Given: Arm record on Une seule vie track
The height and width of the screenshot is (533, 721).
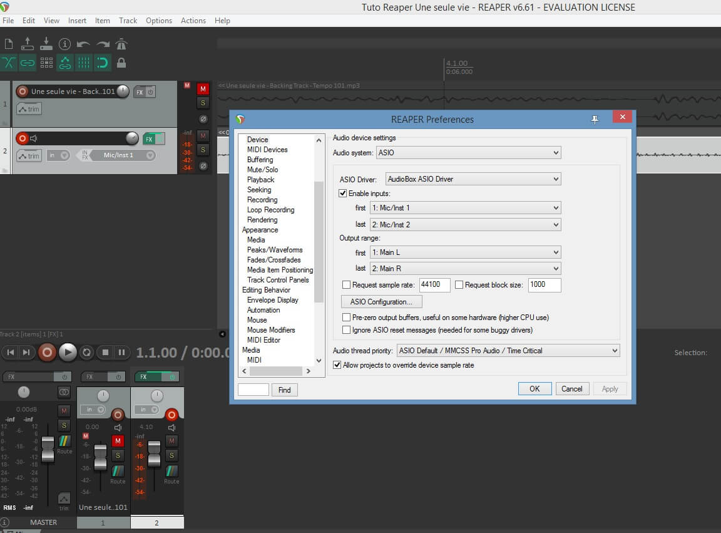Looking at the screenshot, I should pyautogui.click(x=22, y=91).
